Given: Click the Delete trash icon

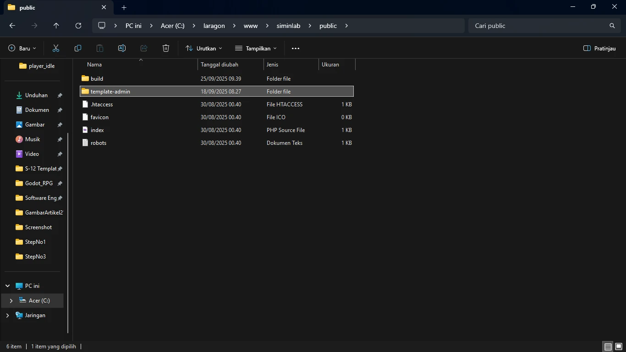Looking at the screenshot, I should (166, 48).
